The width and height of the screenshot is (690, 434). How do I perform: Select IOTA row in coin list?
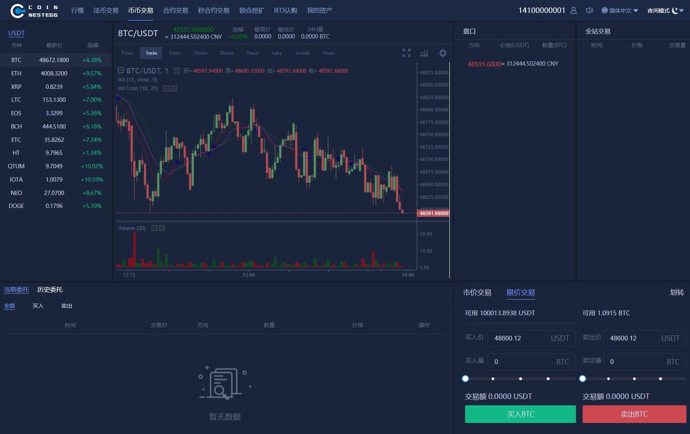click(56, 180)
